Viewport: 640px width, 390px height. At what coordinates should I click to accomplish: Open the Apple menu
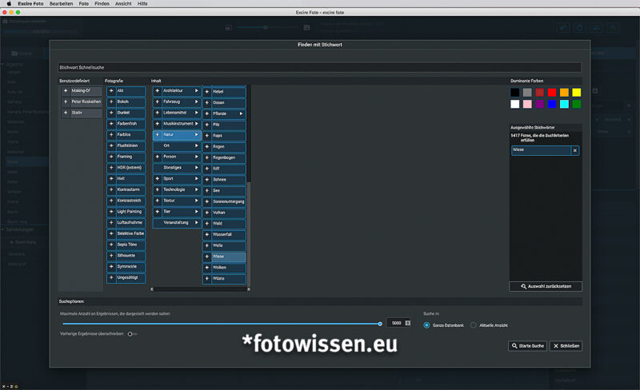(9, 4)
